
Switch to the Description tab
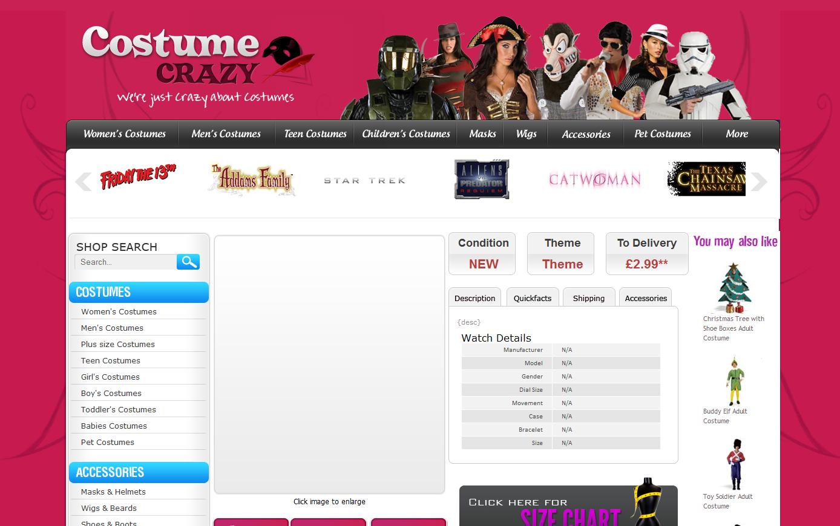(474, 297)
